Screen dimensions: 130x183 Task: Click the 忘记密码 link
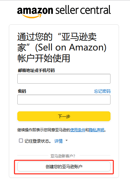[102, 91]
